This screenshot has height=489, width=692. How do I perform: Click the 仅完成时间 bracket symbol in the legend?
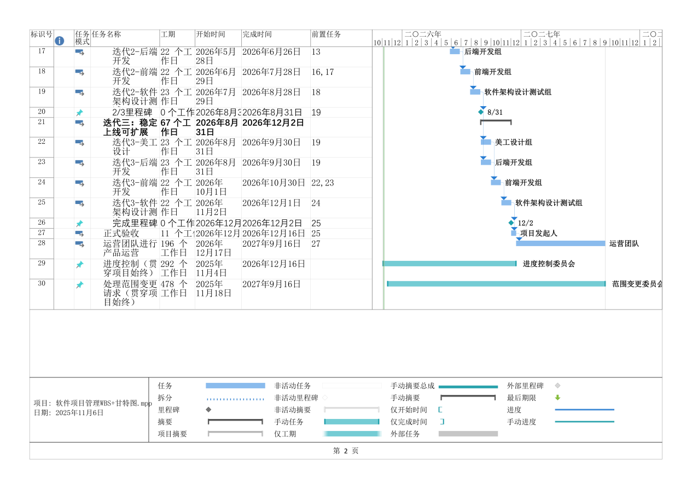click(x=442, y=422)
